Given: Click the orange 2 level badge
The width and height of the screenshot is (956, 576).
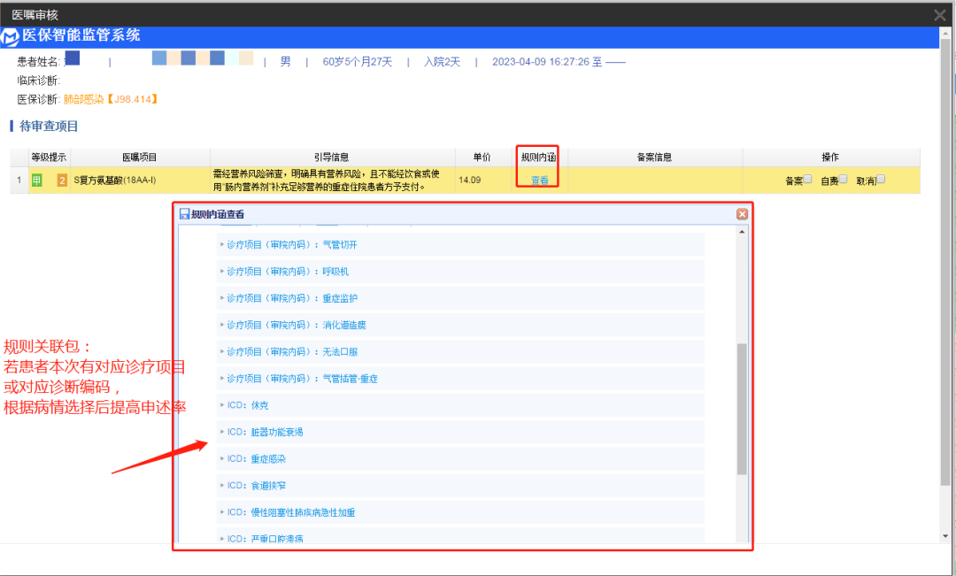Looking at the screenshot, I should tap(62, 180).
